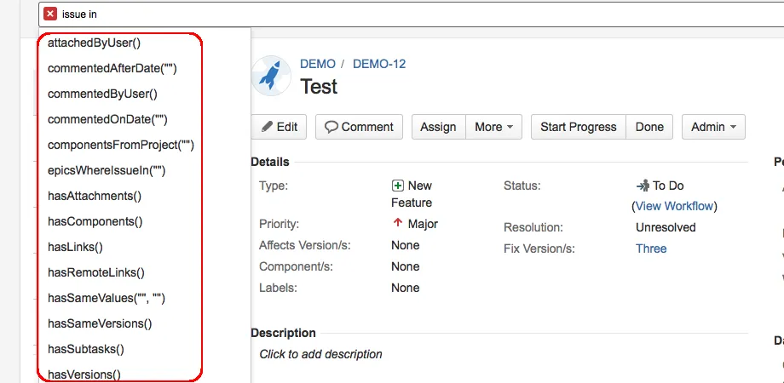Click the Details section heading

[x=270, y=162]
